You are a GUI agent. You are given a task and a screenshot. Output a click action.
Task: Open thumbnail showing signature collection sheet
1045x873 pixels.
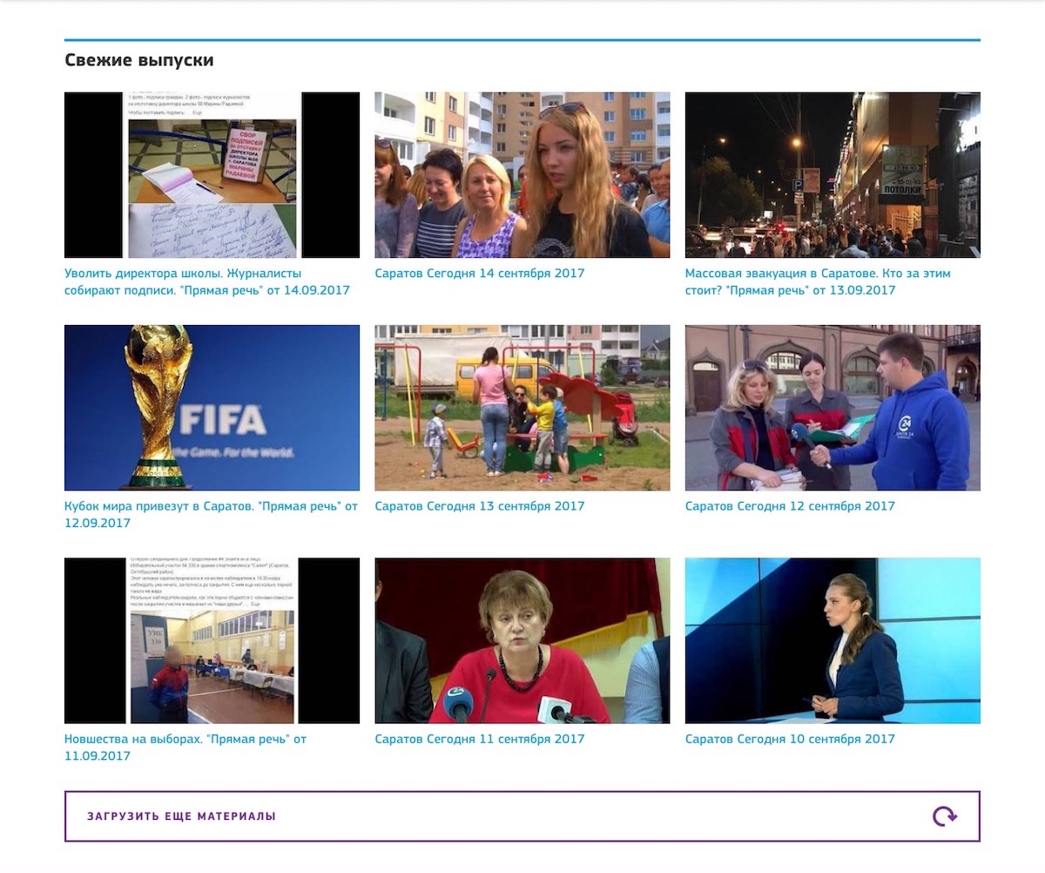pyautogui.click(x=212, y=175)
